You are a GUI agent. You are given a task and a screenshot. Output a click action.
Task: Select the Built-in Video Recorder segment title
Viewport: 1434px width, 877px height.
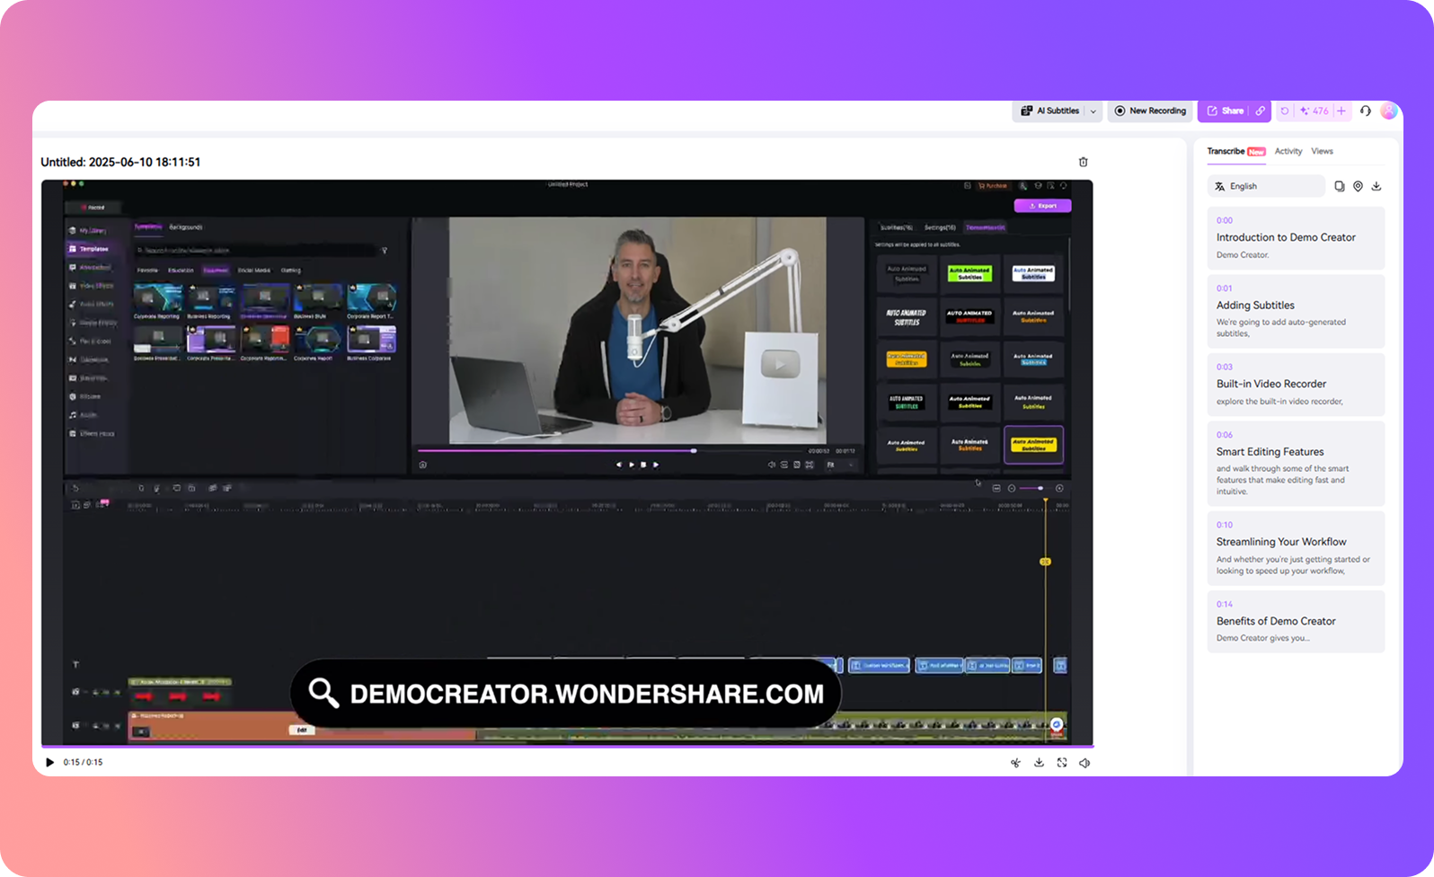click(x=1271, y=384)
